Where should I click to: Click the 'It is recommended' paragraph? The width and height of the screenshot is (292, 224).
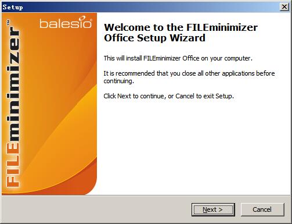[x=189, y=77]
